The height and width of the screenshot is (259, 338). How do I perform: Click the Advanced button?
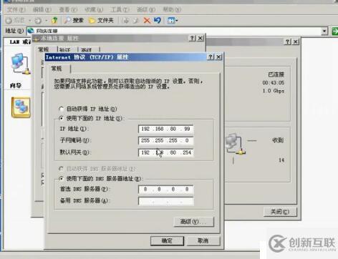pos(194,222)
